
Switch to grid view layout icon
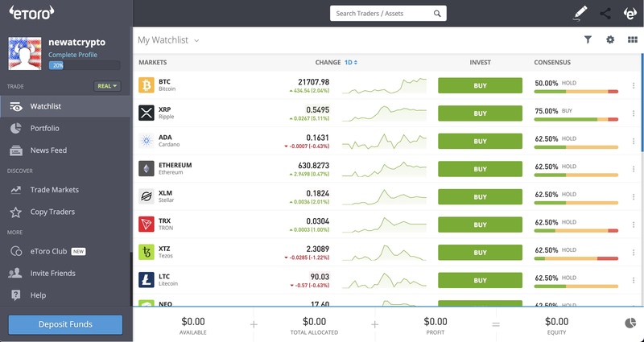click(x=632, y=39)
